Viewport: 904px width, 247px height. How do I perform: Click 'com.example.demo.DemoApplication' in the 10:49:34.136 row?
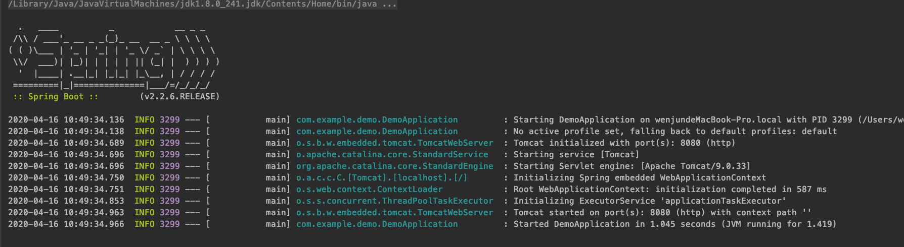tap(377, 119)
